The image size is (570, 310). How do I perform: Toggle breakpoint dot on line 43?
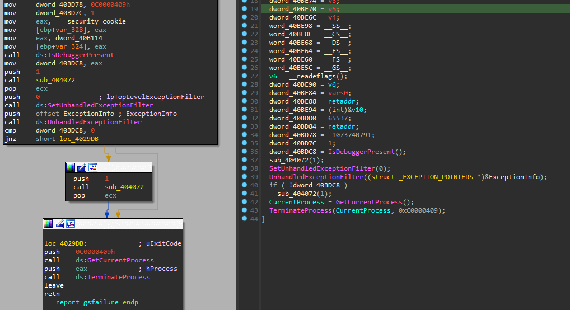(245, 210)
